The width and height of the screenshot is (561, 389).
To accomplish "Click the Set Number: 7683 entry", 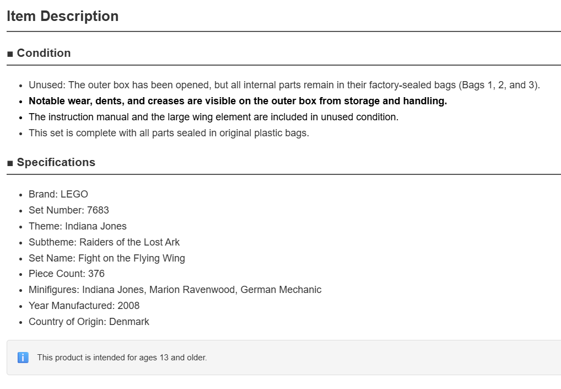I will [69, 210].
